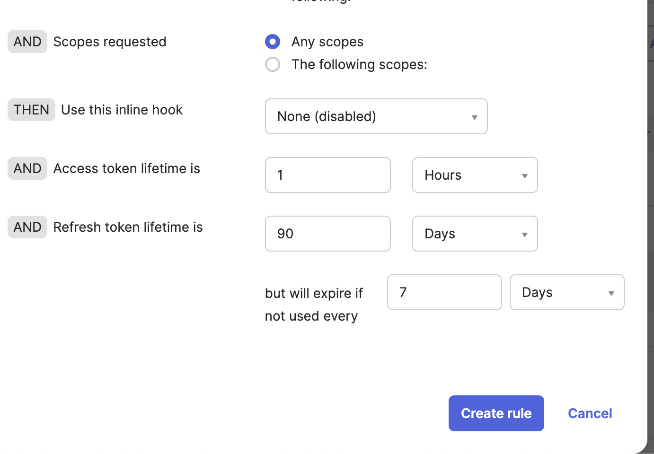Open the "not used every" Days dropdown
This screenshot has height=454, width=654.
pyautogui.click(x=566, y=292)
